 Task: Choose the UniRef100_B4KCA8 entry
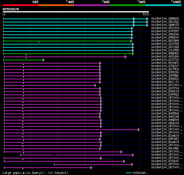165,117
